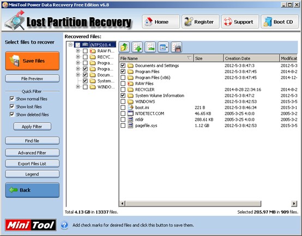Click the boot.ini file icon
Viewport: 302px width, 236px height.
coord(130,108)
